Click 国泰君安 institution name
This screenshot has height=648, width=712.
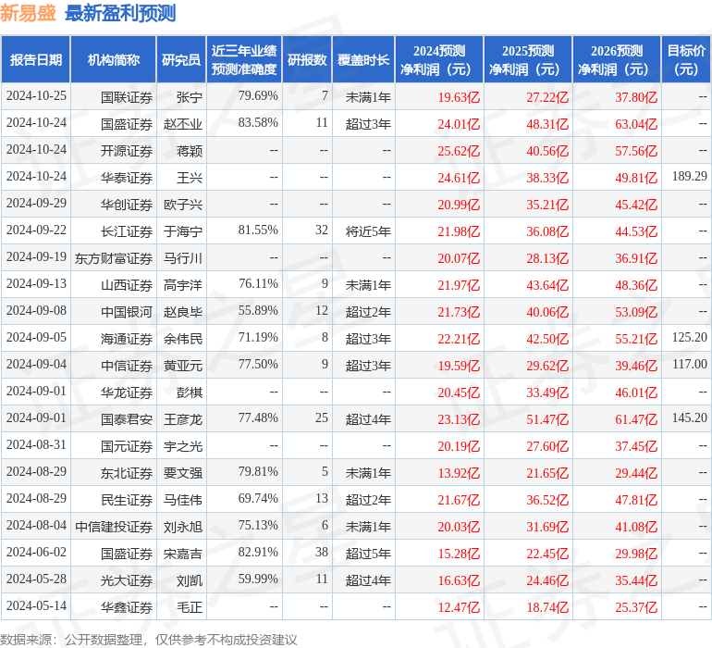[127, 419]
